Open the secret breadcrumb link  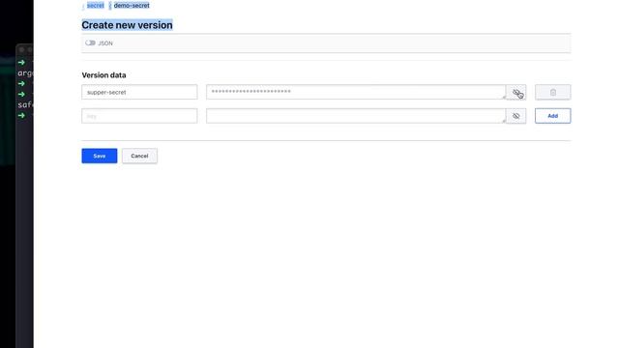[x=95, y=6]
